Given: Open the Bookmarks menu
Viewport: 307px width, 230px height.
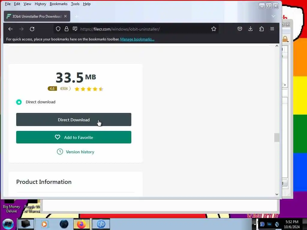Looking at the screenshot, I should [x=58, y=4].
